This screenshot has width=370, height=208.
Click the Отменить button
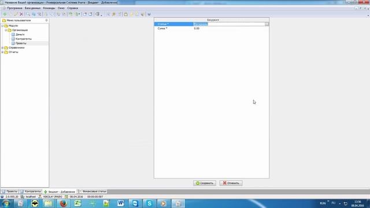[x=231, y=183]
